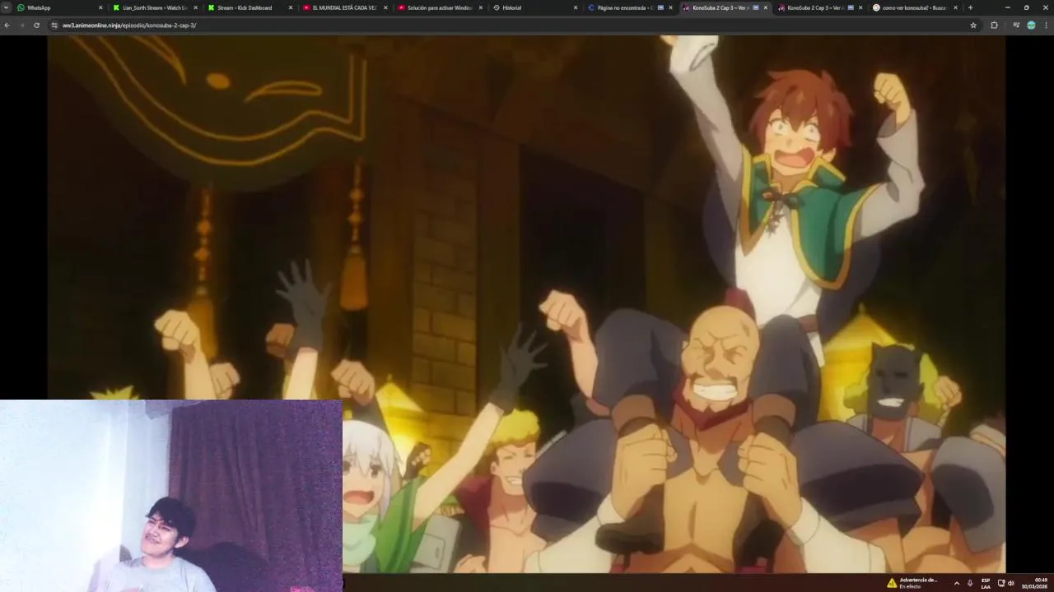The image size is (1054, 592).
Task: Bookmark this page with the star icon
Action: coord(973,25)
